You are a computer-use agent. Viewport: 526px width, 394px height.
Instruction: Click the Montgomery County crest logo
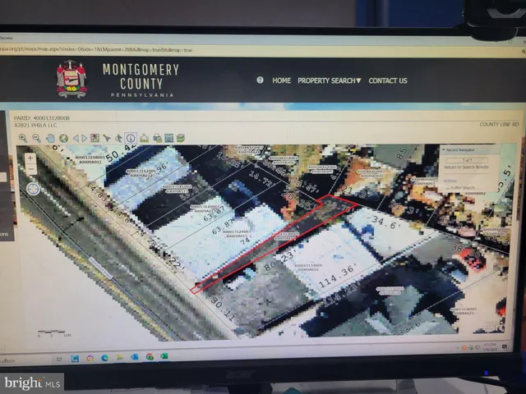click(x=72, y=79)
